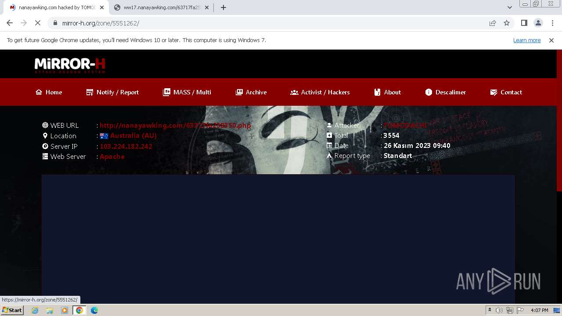Open the network tray icon
Image resolution: width=562 pixels, height=316 pixels.
(x=510, y=310)
